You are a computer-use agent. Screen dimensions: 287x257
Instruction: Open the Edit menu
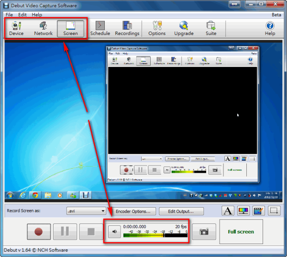coord(22,15)
